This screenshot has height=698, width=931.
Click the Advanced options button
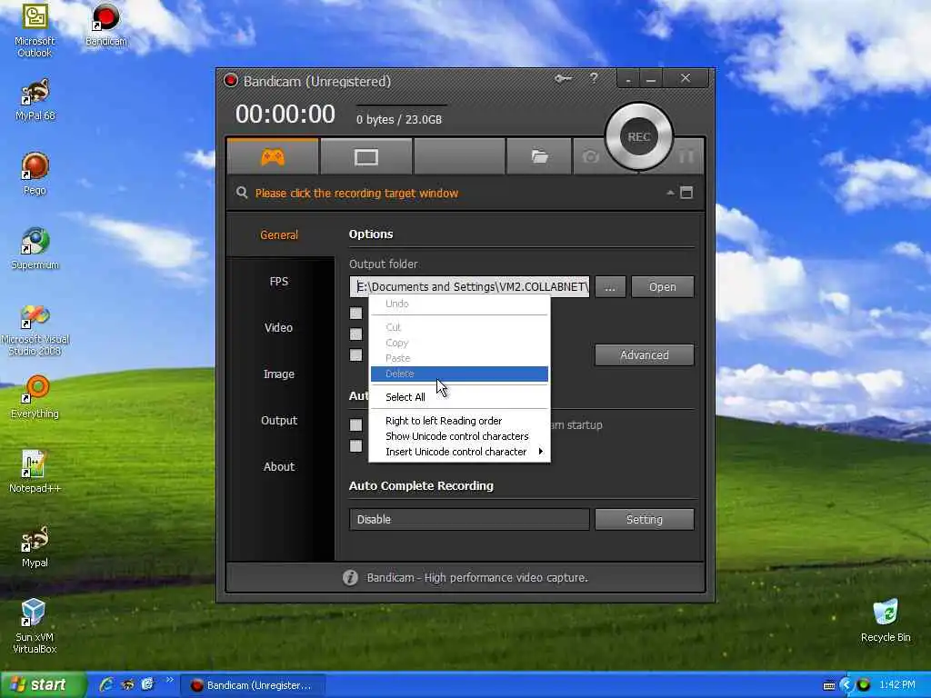[x=645, y=355]
